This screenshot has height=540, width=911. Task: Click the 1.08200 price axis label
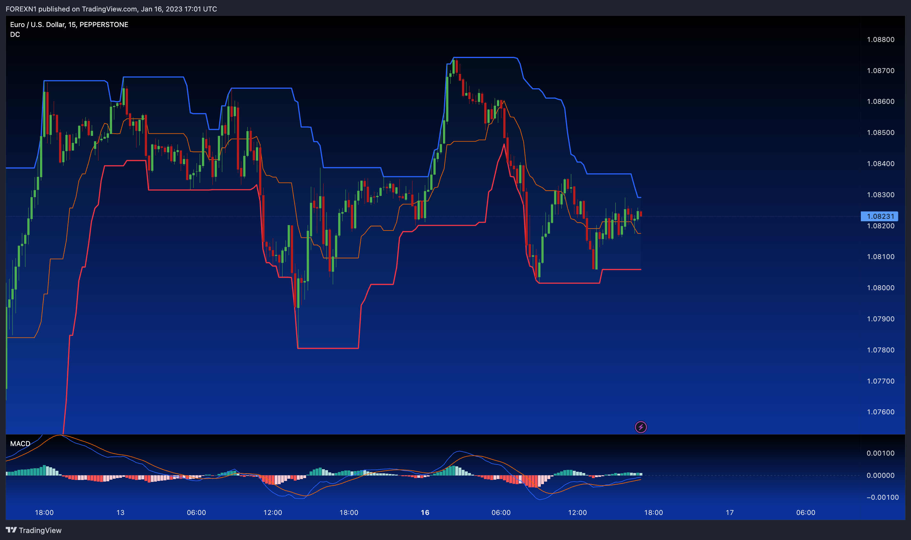click(x=881, y=226)
